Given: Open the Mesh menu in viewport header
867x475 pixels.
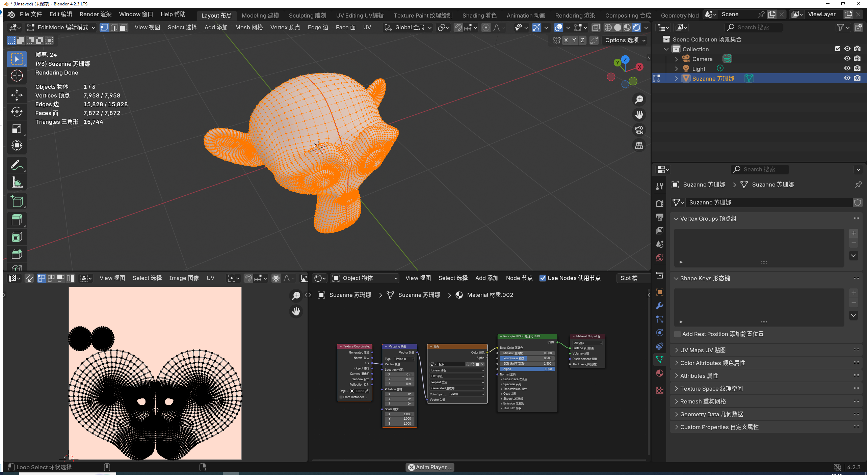Looking at the screenshot, I should click(x=249, y=28).
